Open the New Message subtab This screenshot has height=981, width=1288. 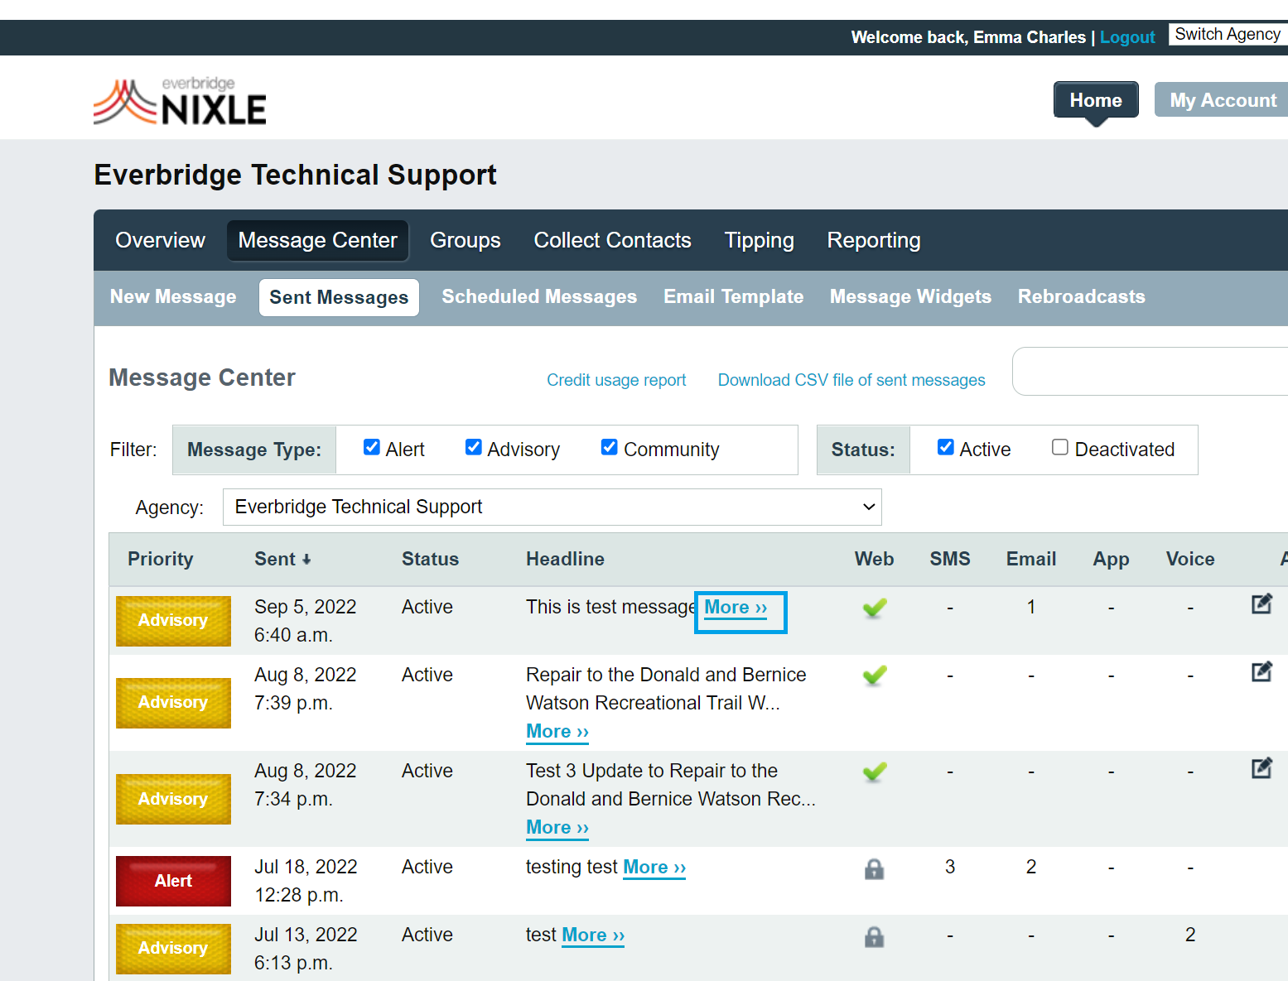pyautogui.click(x=173, y=296)
